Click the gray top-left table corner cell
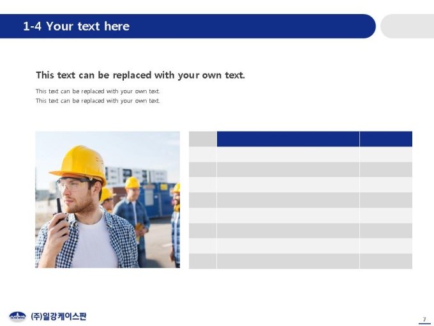This screenshot has width=434, height=326. tap(202, 139)
